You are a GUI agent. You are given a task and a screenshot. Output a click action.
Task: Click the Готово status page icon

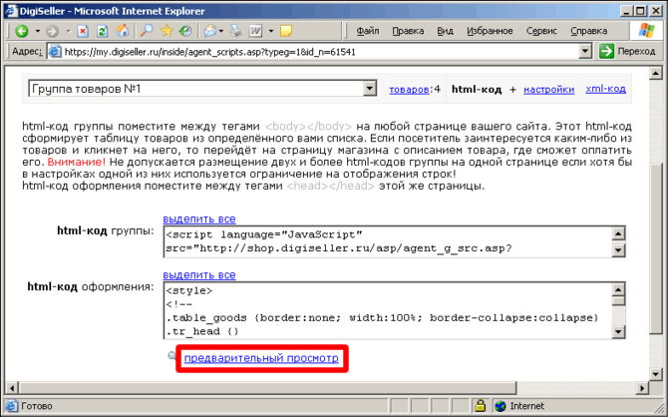pos(12,406)
